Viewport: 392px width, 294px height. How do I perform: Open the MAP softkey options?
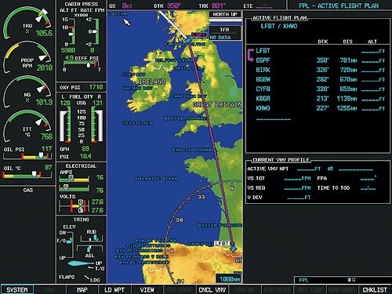pos(82,289)
